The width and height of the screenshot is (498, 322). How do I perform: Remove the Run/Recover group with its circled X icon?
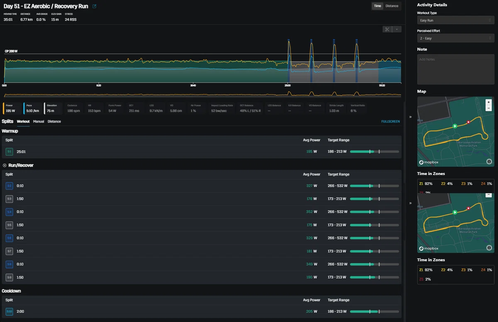coord(5,165)
